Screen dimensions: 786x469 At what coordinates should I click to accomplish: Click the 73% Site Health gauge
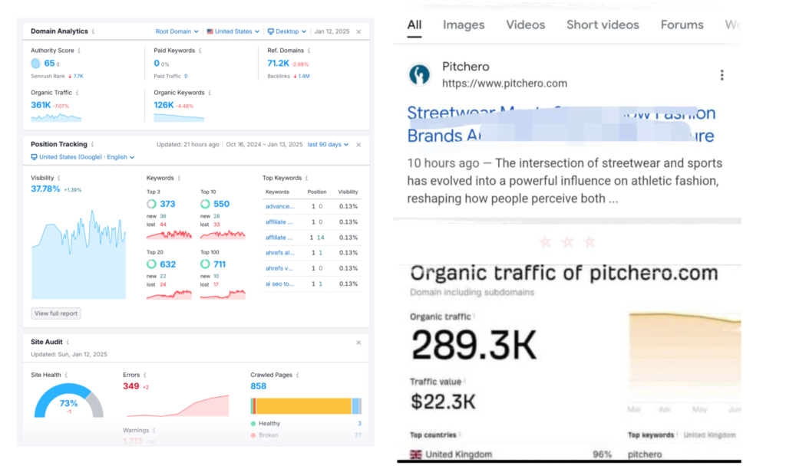click(68, 402)
